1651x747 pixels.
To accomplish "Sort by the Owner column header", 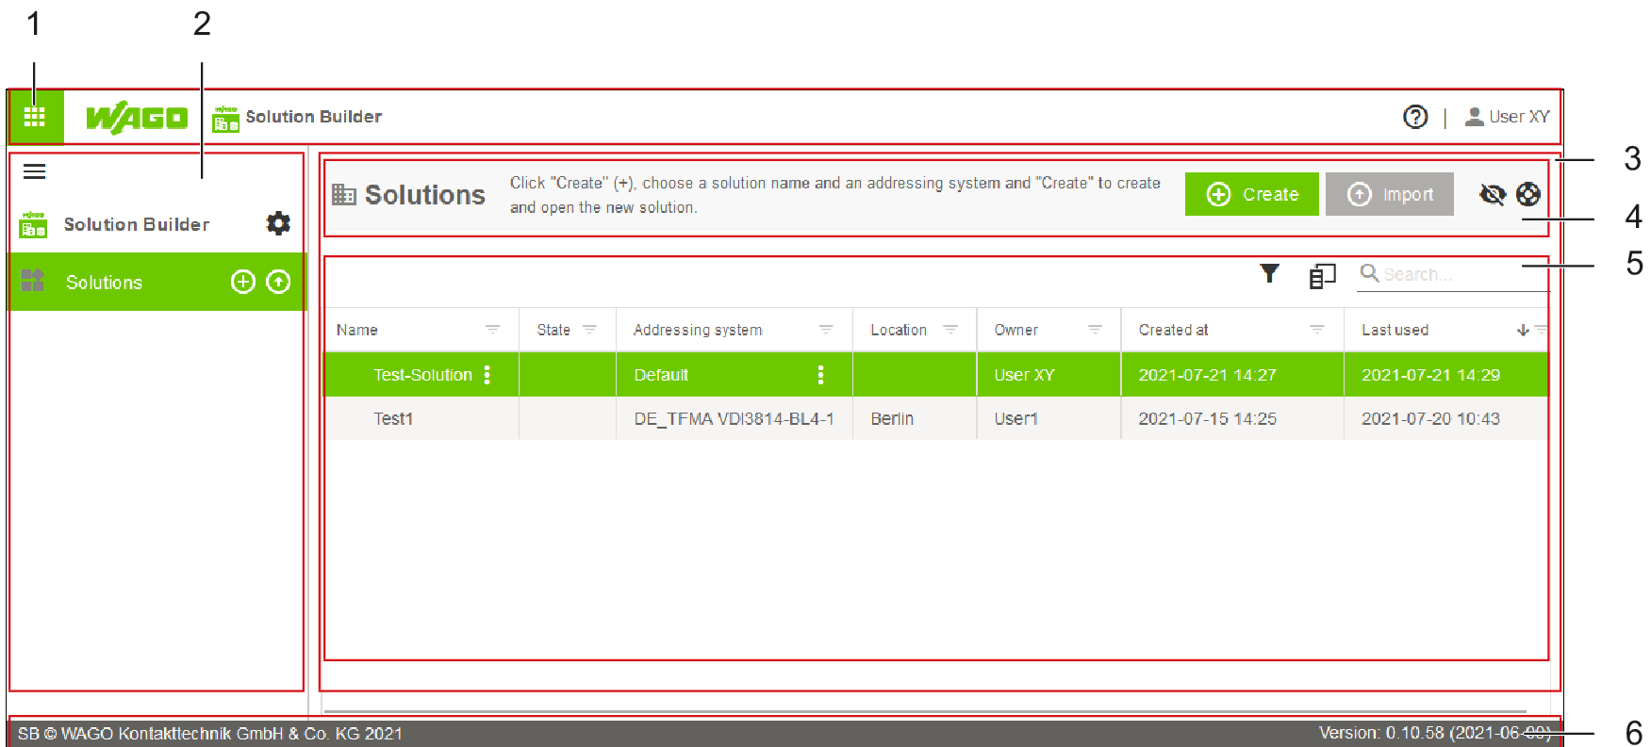I will pos(1016,330).
